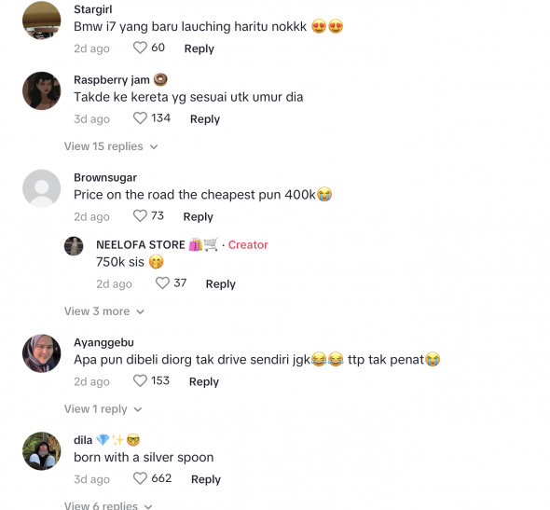This screenshot has height=510, width=550.
Task: Like Stargirl's BMW i7 comment
Action: [140, 48]
